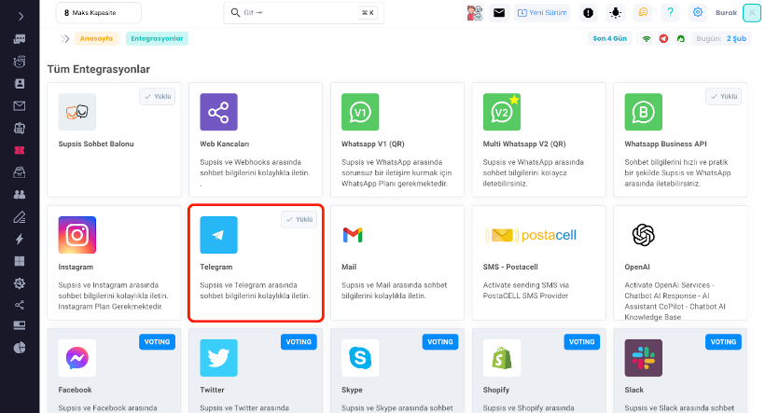
Task: Go to the Anasayfa breadcrumb
Action: (x=96, y=38)
